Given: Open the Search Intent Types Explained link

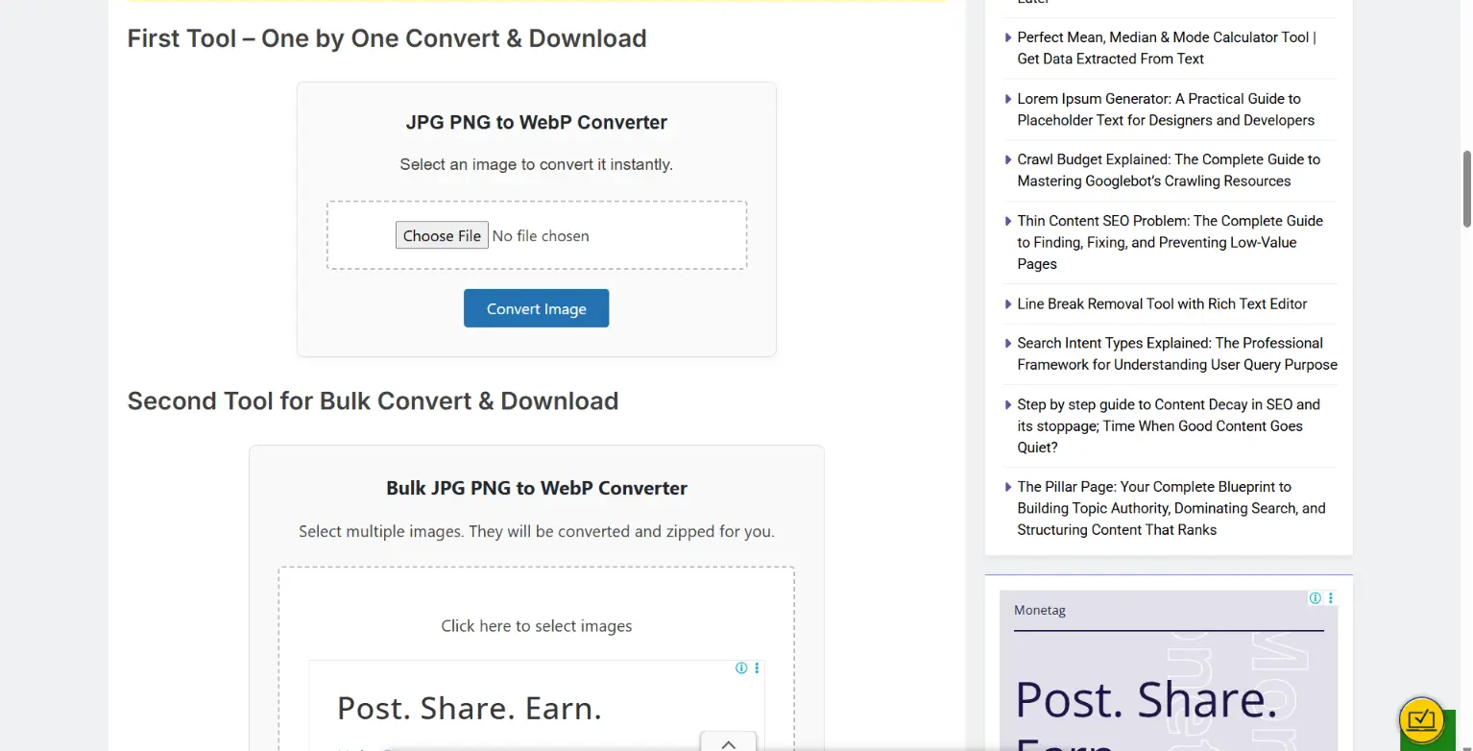Looking at the screenshot, I should point(1177,353).
